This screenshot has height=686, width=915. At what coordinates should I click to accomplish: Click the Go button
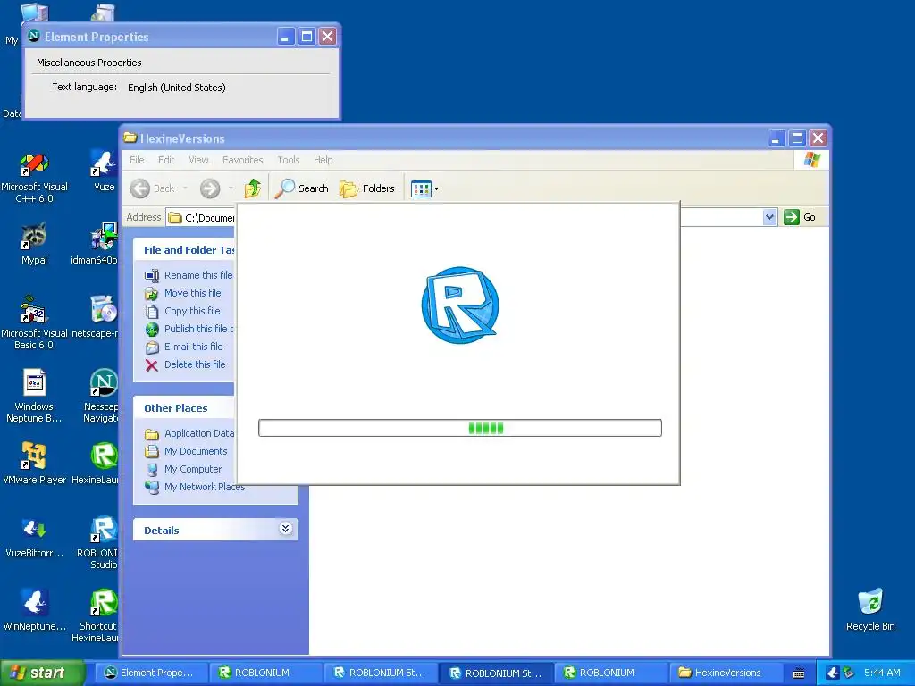click(800, 218)
